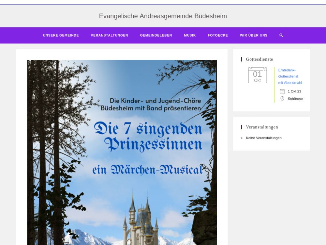The image size is (326, 245).
Task: Open the Fotoecke menu entry
Action: coord(218,35)
